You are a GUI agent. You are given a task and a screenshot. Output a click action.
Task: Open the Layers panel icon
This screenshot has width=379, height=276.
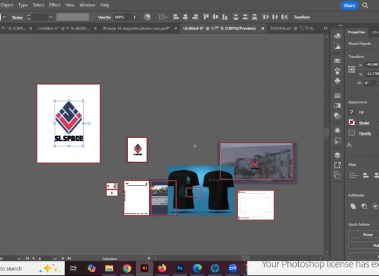pyautogui.click(x=337, y=155)
